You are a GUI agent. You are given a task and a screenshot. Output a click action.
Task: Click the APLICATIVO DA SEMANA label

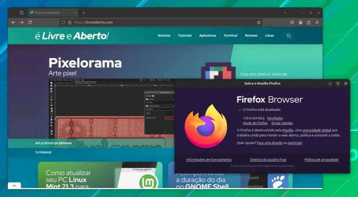(x=53, y=143)
